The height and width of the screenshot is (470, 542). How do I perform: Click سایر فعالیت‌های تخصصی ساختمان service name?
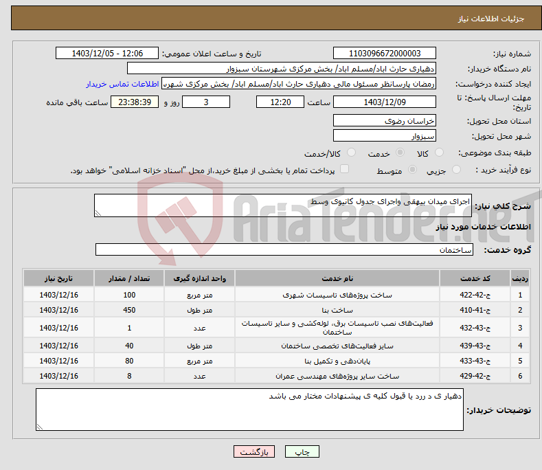pyautogui.click(x=337, y=346)
